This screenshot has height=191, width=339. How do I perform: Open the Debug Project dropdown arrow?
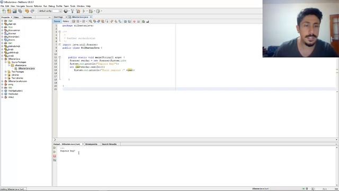coord(94,11)
